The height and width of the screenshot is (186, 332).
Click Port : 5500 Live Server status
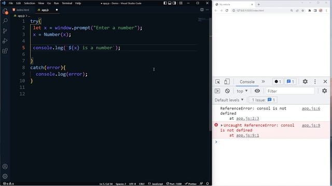pyautogui.click(x=174, y=184)
